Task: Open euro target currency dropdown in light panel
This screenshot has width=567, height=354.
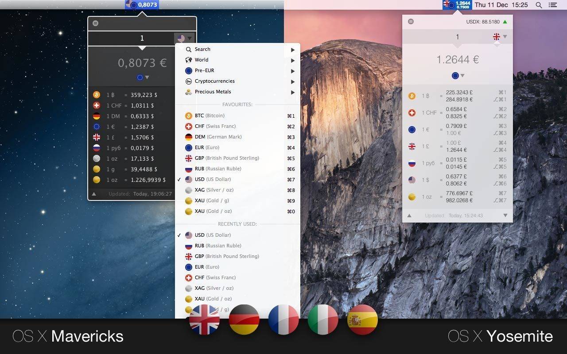Action: (x=458, y=76)
